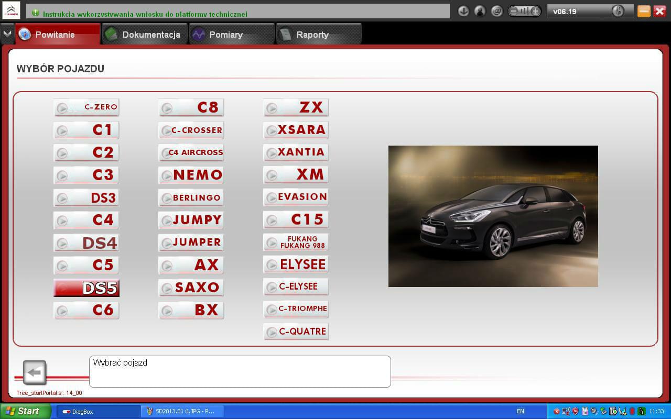Click the plus button of the volume control
This screenshot has width=671, height=419.
click(x=535, y=11)
